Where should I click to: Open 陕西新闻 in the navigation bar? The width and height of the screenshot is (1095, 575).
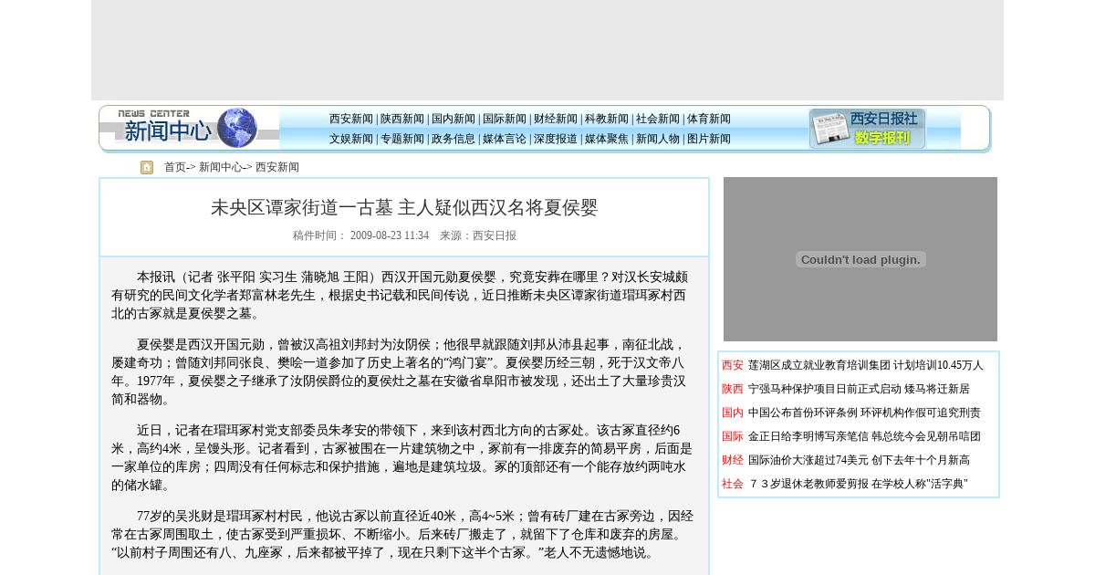tap(402, 119)
